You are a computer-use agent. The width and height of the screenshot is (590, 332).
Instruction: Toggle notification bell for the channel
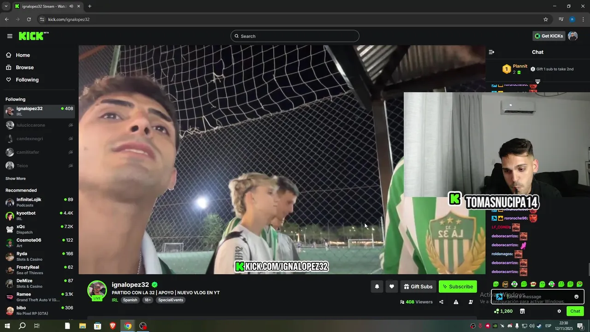[377, 286]
